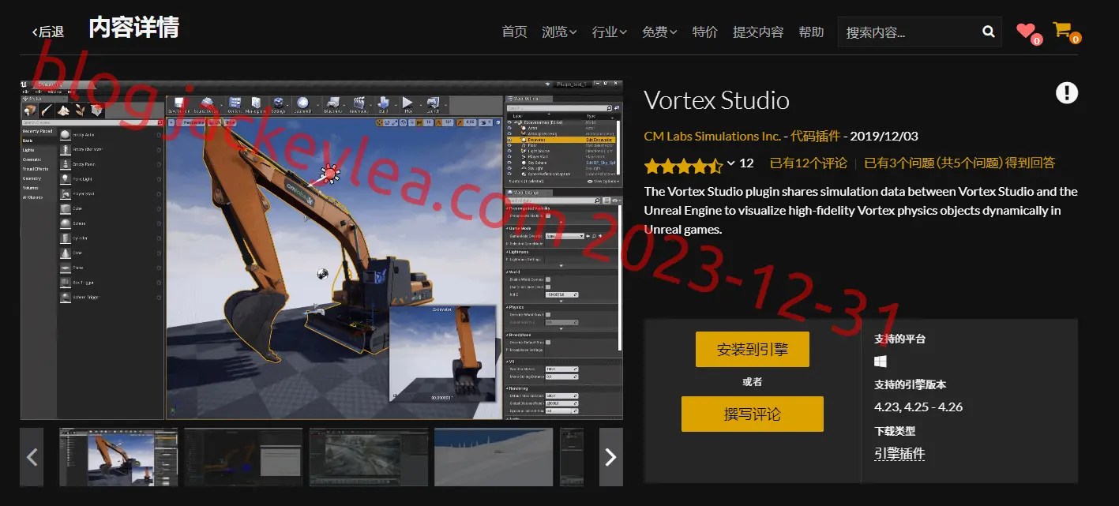Click the 撰写评论 button
This screenshot has width=1119, height=506.
click(x=752, y=414)
